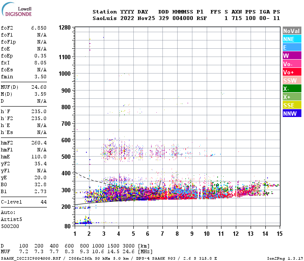Click the B0 value 32.8
Image resolution: width=304 pixels, height=261 pixels.
pyautogui.click(x=40, y=184)
